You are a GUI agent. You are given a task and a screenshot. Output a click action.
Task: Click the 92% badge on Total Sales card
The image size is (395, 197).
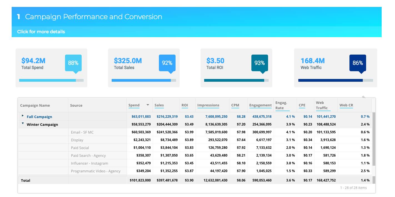(167, 63)
